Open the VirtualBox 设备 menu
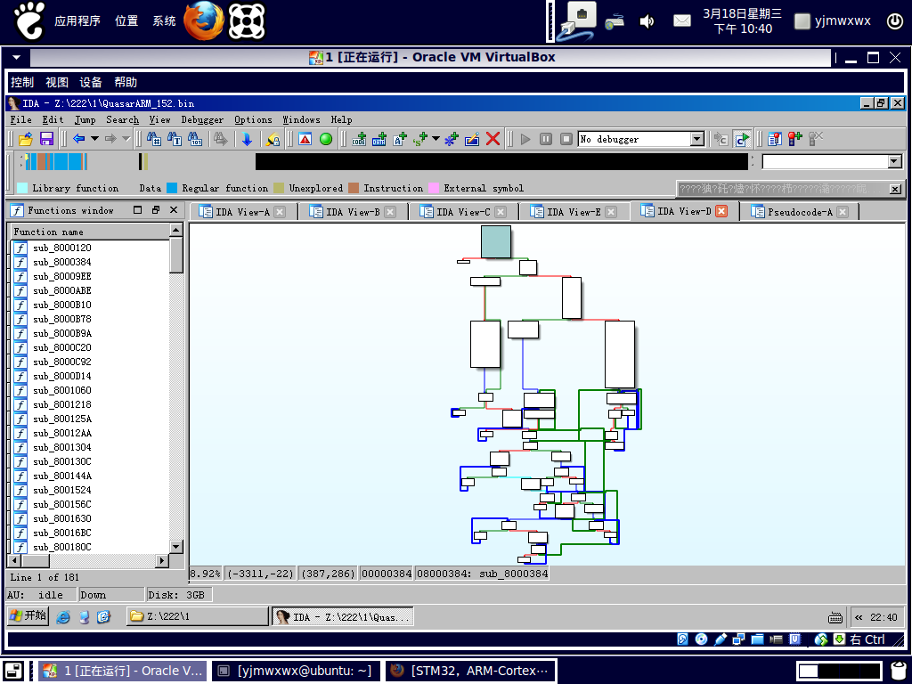 (x=90, y=82)
